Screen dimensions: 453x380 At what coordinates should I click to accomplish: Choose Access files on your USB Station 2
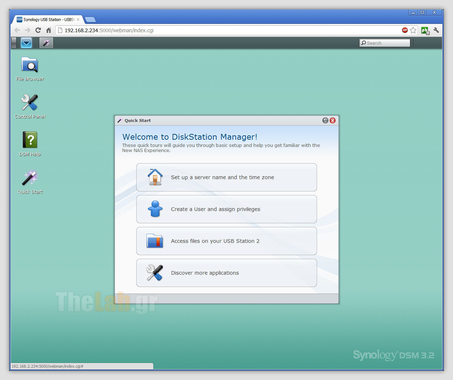[226, 241]
